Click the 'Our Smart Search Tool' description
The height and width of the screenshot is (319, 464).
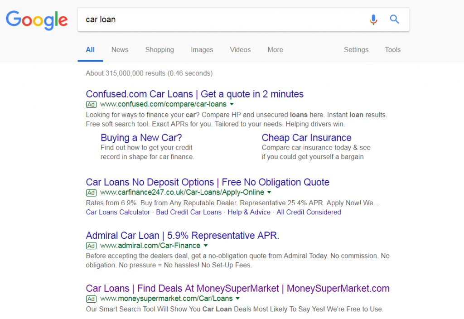click(235, 309)
